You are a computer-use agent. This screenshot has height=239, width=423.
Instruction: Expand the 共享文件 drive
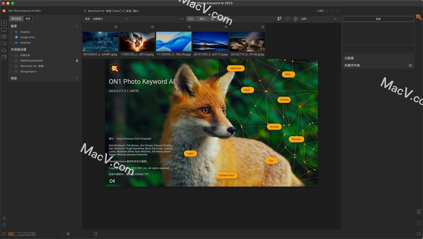click(11, 55)
